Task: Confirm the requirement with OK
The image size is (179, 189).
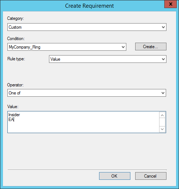Action: (x=115, y=176)
